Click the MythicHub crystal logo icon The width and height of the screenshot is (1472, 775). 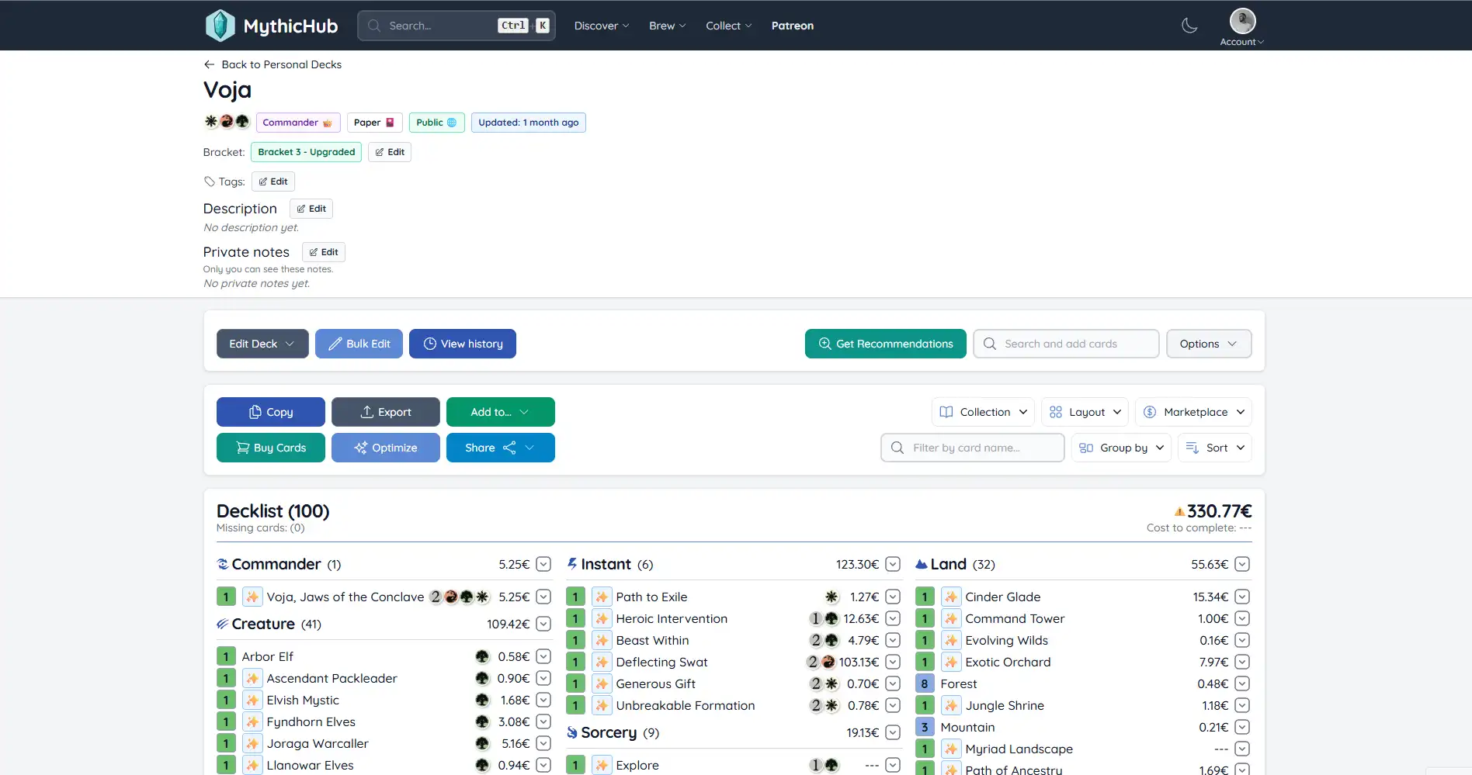[220, 26]
